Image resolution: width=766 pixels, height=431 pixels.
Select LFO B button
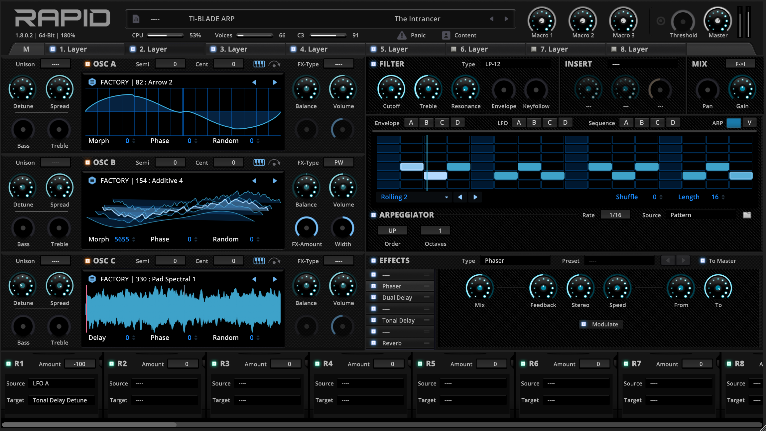tap(534, 122)
